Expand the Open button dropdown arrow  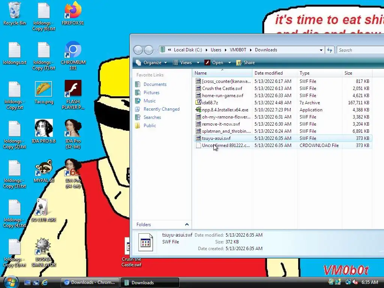point(229,63)
